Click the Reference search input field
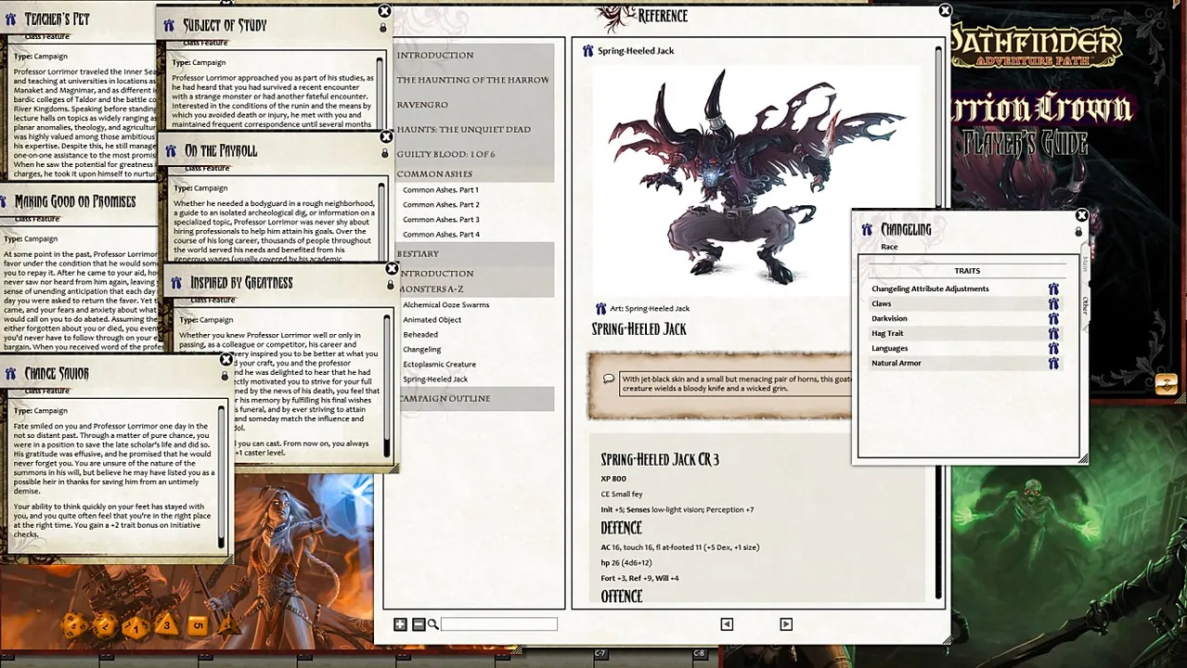 499,624
